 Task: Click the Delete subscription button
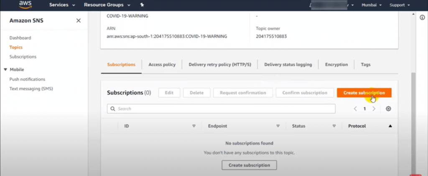(x=197, y=93)
